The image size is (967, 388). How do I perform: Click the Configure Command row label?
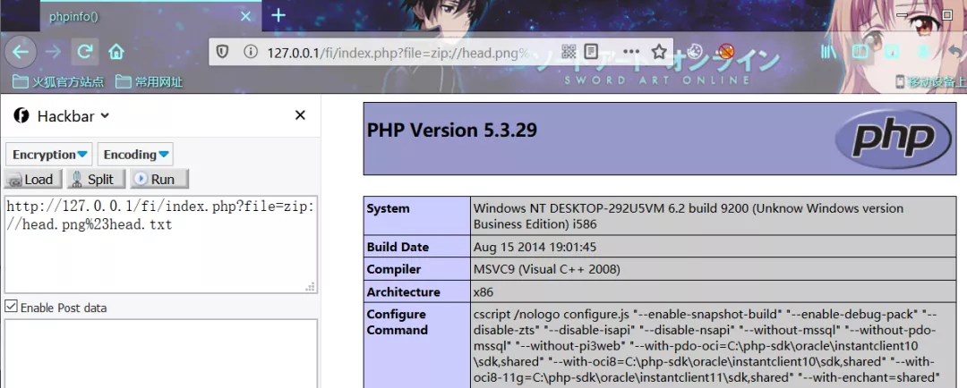pos(397,322)
